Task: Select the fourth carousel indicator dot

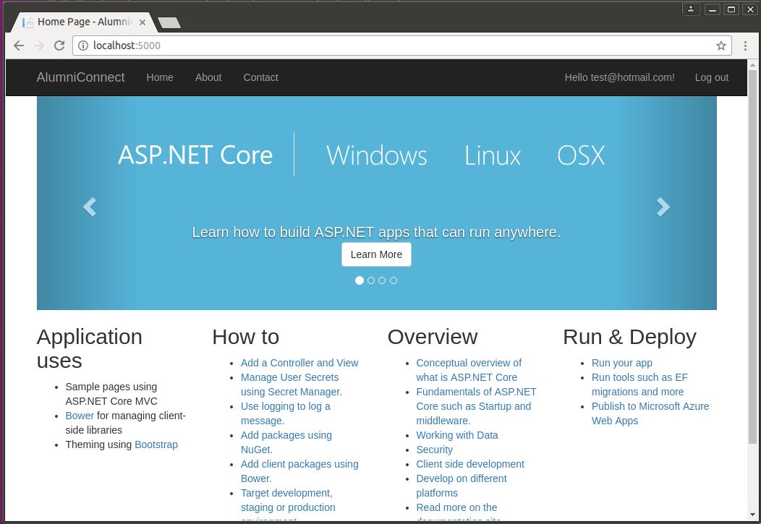Action: pos(394,280)
